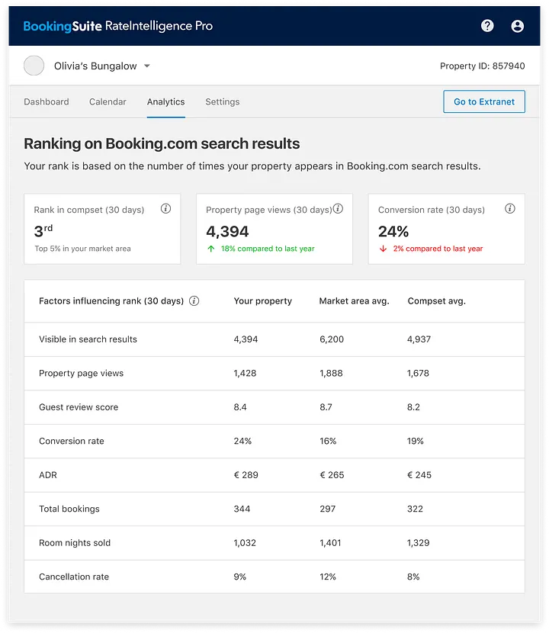Click info icon beside Factors influencing rank
This screenshot has width=549, height=633.
pos(194,301)
